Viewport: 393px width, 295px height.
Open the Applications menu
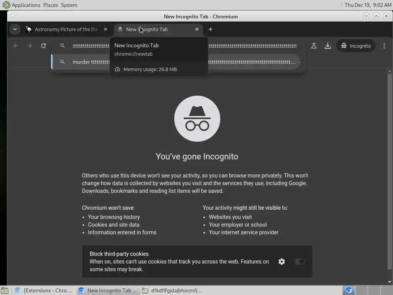[26, 5]
